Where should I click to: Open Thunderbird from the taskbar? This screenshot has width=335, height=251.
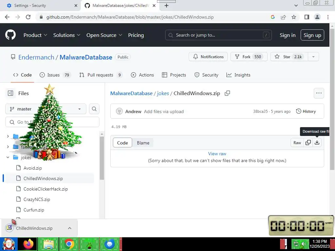pyautogui.click(x=110, y=244)
